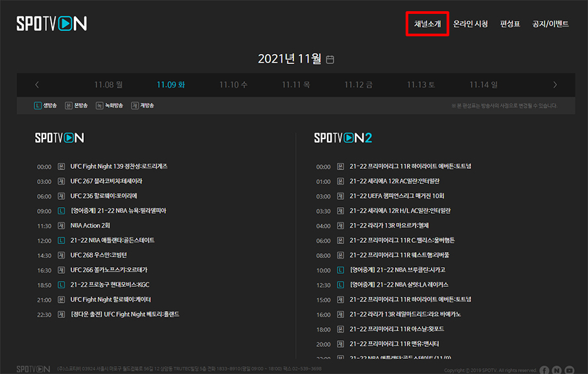Select [정다운 출전] UFC Fight Night program

(x=125, y=315)
